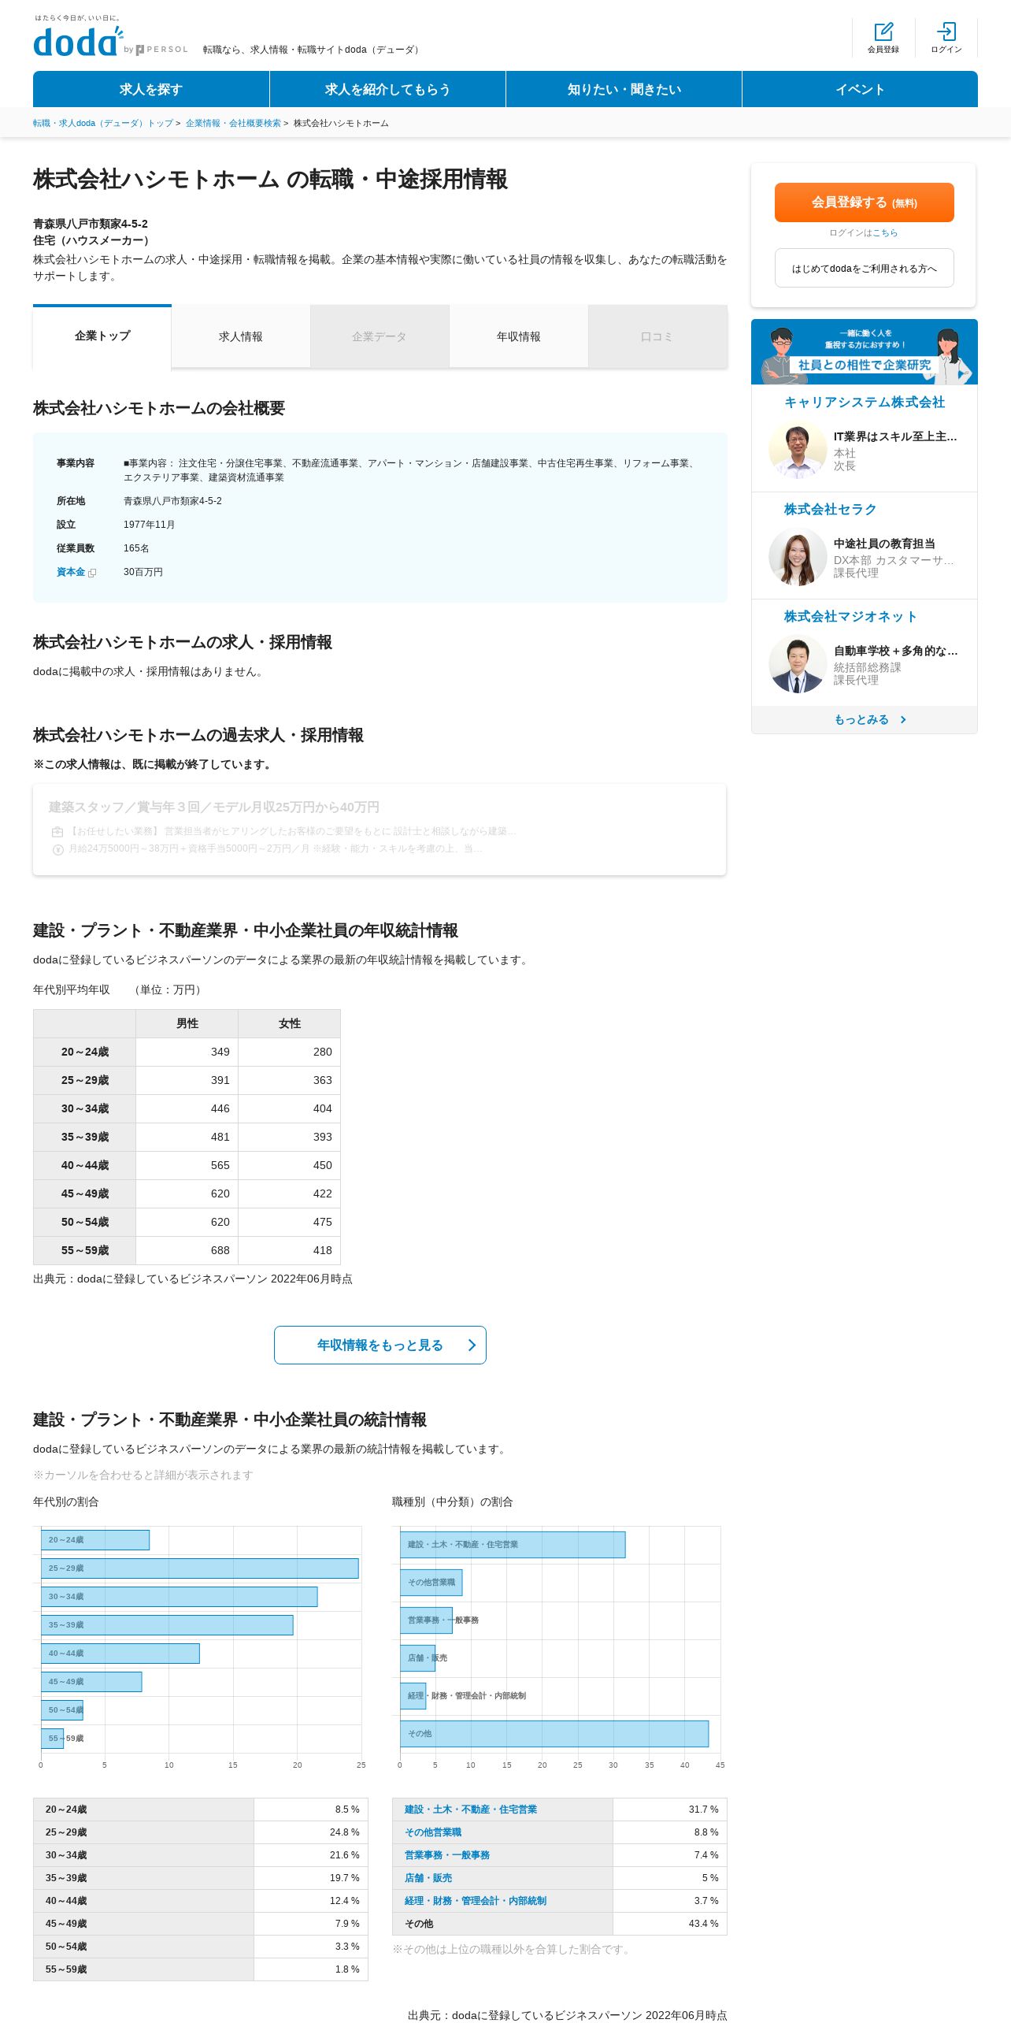1011x2023 pixels.
Task: Click the 店舗・販売 table link
Action: pyautogui.click(x=428, y=1878)
